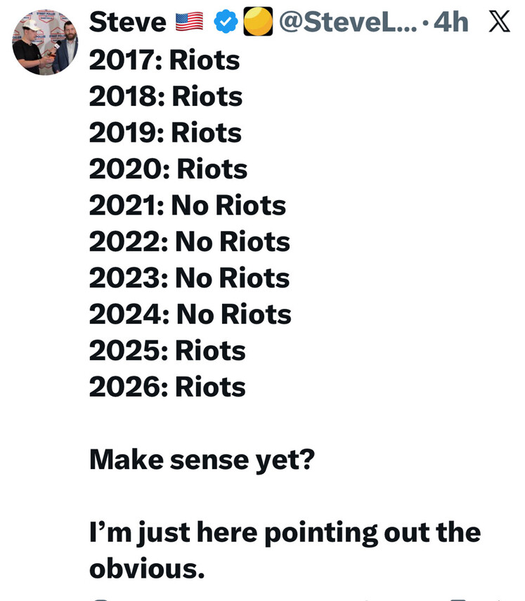525x601 pixels.
Task: Click the line "2024: No Riots"
Action: click(x=190, y=315)
